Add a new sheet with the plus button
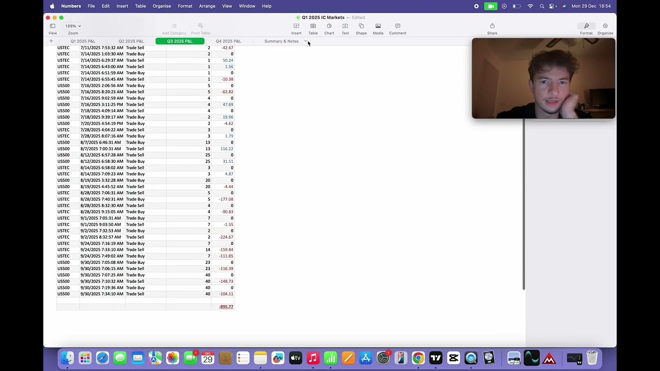This screenshot has width=660, height=371. coord(51,41)
